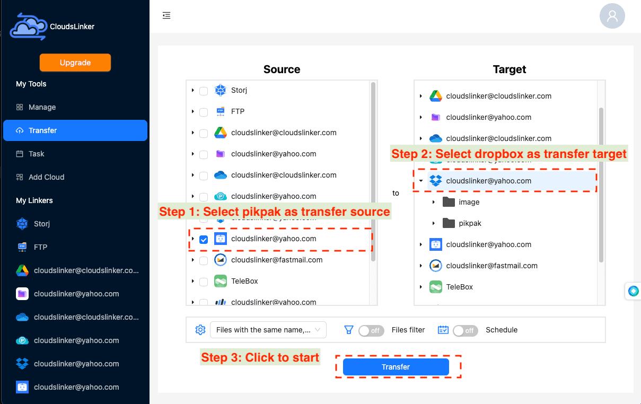Screen dimensions: 641x404
Task: Click the Target list vertical scrollbar
Action: tap(601, 185)
